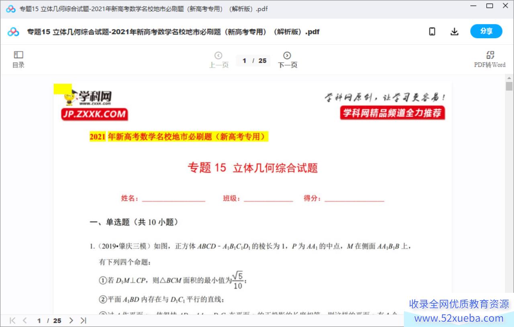The height and width of the screenshot is (327, 514).
Task: Click the page number field in top toolbar
Action: pos(245,61)
